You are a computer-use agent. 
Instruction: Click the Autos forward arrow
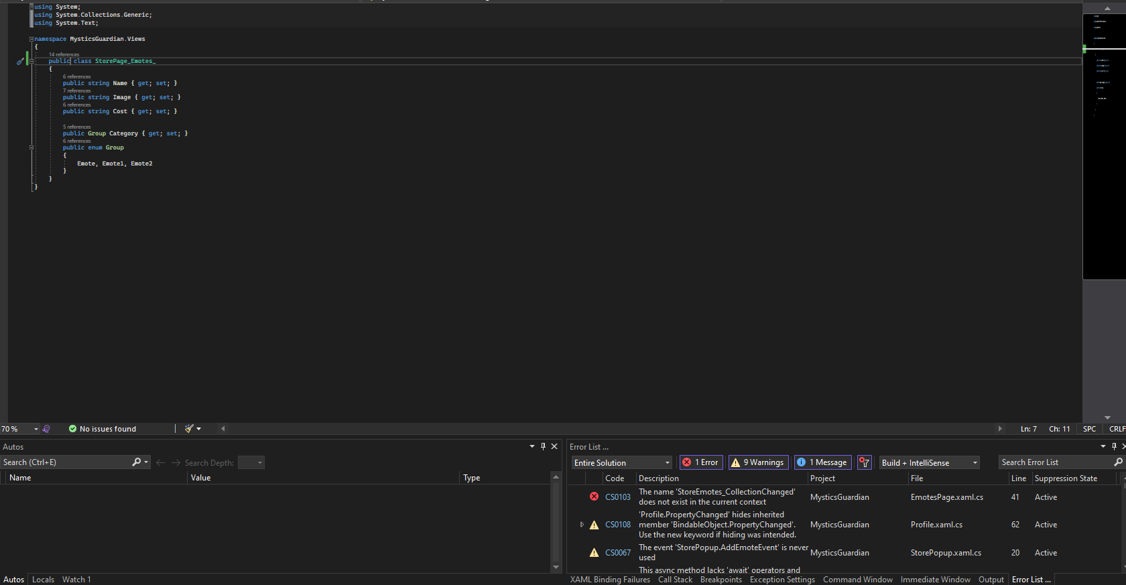(176, 463)
